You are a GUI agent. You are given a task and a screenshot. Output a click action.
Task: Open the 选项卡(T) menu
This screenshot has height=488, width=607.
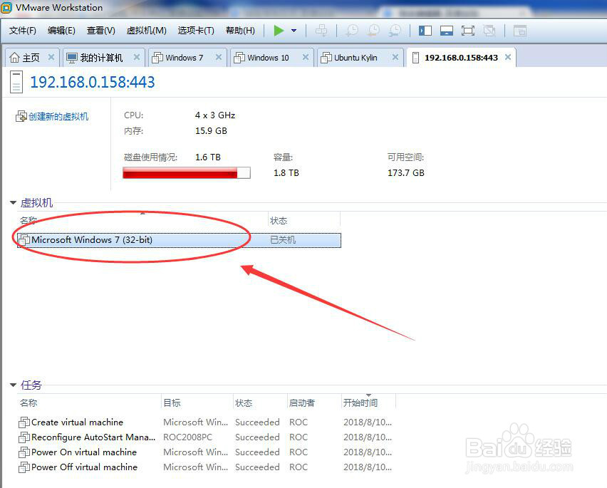[196, 31]
